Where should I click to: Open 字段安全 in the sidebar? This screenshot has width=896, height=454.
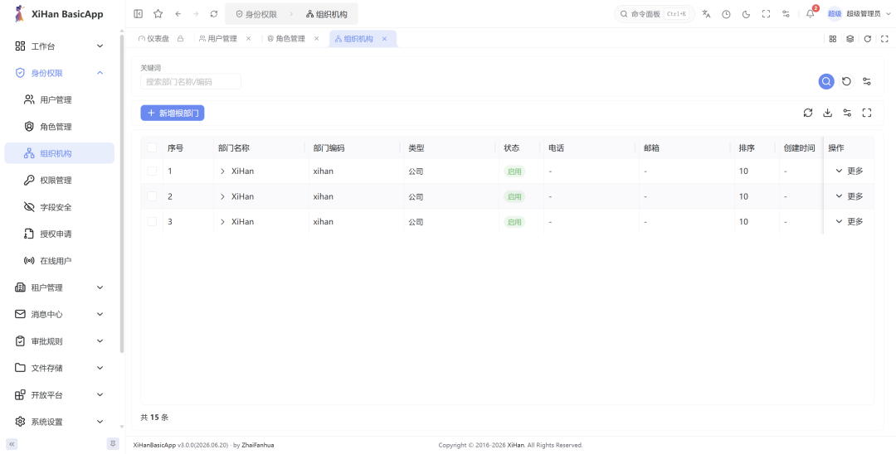[60, 207]
